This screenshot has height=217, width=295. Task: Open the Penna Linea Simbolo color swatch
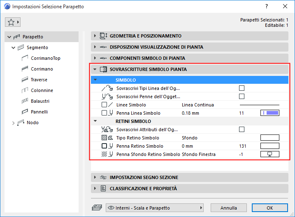click(x=270, y=113)
